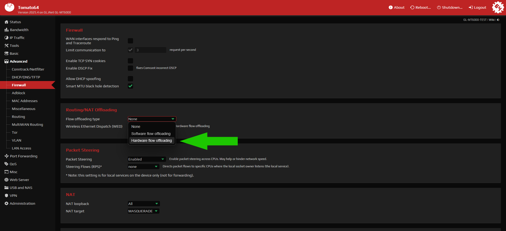The image size is (506, 231).
Task: Click the Status home icon
Action: point(6,22)
